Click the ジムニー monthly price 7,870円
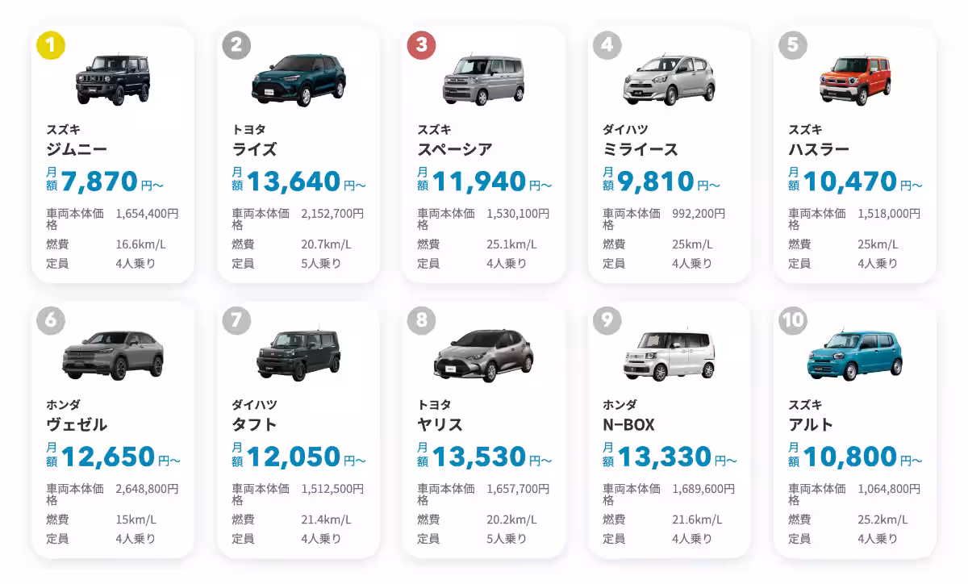 click(x=106, y=181)
